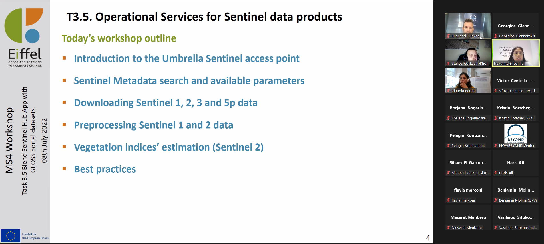Click the European Union flag emblem
This screenshot has width=544, height=244.
click(x=11, y=236)
